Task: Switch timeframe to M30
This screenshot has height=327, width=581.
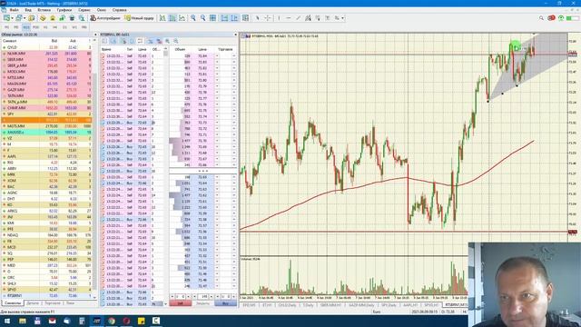Action: [35, 27]
